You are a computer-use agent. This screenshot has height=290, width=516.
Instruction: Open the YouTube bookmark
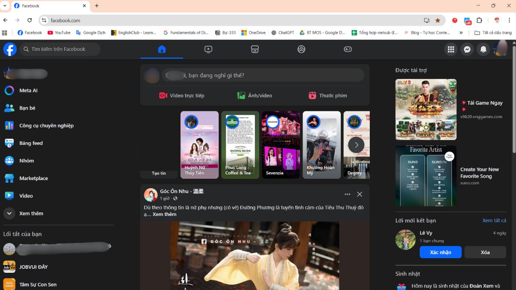[59, 33]
